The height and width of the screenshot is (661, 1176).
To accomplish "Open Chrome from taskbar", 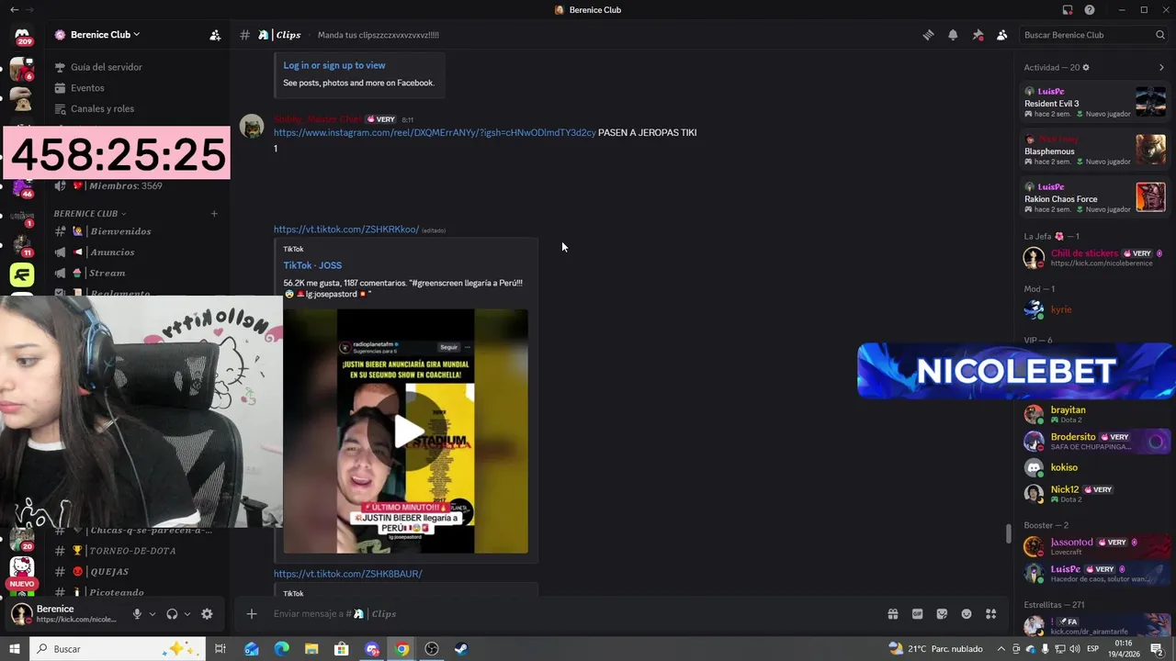I will point(401,649).
